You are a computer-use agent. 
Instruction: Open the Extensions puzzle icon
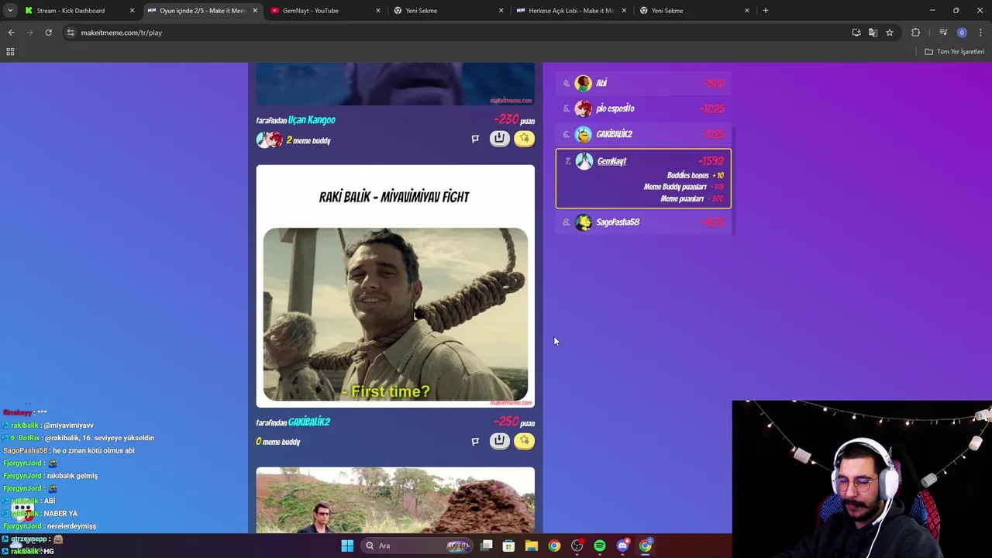tap(916, 33)
